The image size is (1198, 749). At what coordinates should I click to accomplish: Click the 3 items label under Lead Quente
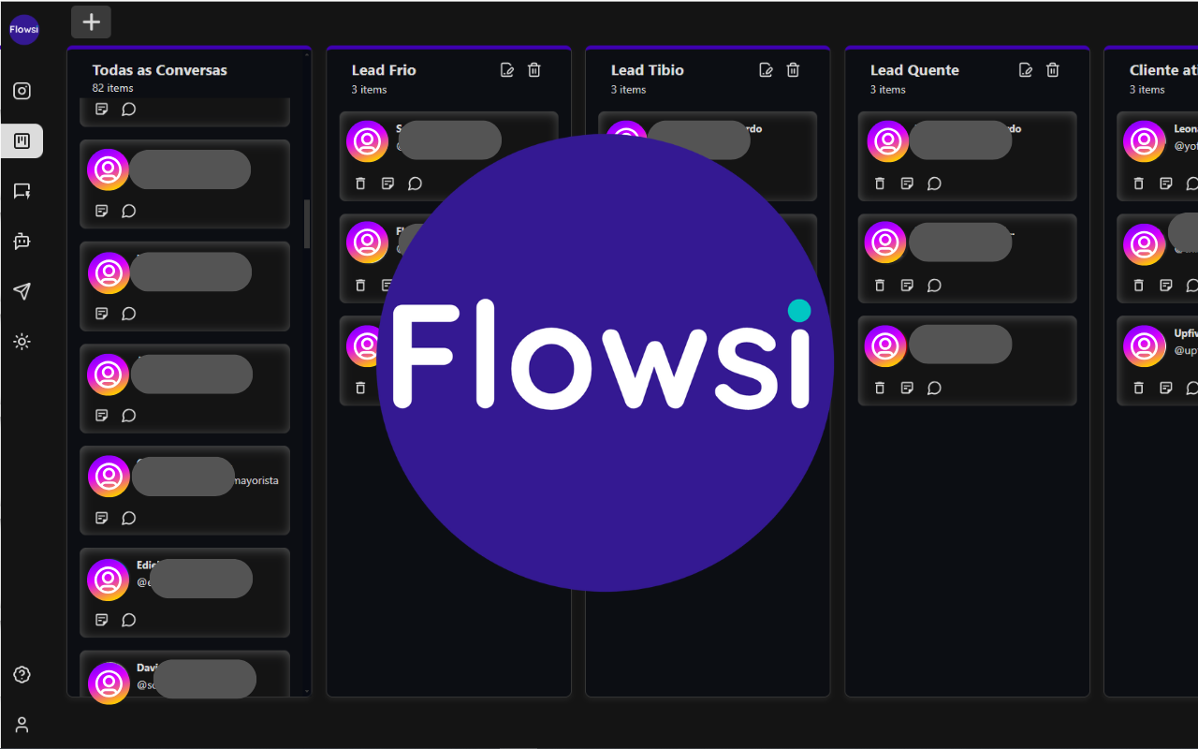[888, 90]
